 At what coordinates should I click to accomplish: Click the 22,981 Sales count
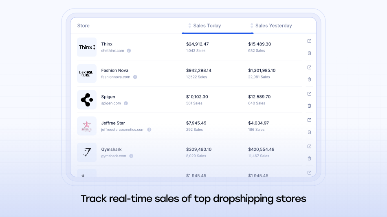coord(259,77)
